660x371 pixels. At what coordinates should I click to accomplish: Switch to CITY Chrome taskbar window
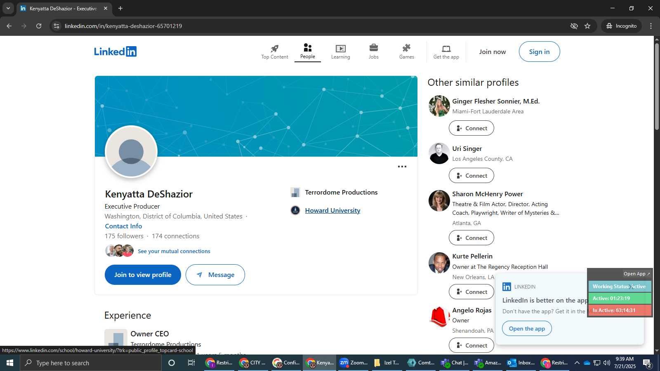[253, 363]
